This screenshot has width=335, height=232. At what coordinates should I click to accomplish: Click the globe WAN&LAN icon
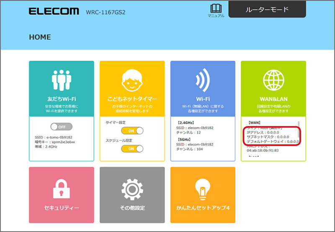coord(273,80)
